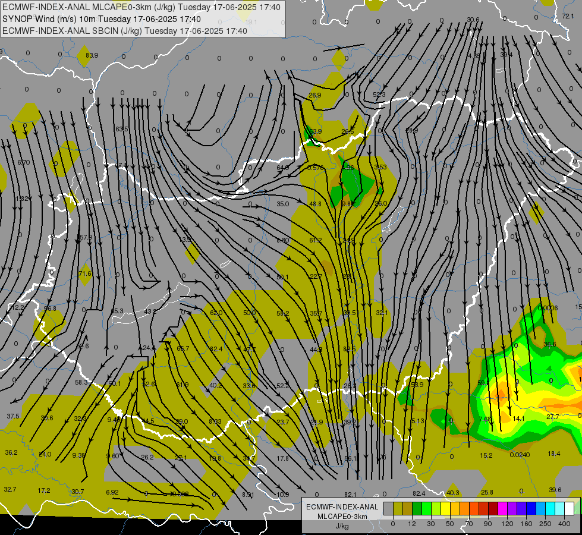Click map value 36.2

tap(11, 452)
